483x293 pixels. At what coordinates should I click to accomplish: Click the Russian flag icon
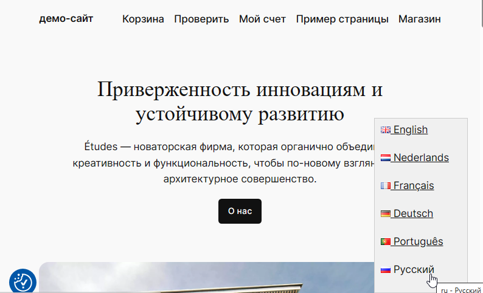click(385, 269)
